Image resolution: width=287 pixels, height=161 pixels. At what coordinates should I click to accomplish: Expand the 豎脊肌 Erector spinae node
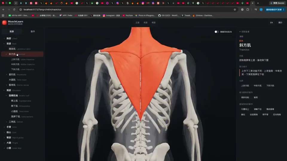tap(7, 85)
